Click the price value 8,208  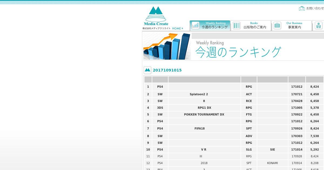pyautogui.click(x=315, y=163)
